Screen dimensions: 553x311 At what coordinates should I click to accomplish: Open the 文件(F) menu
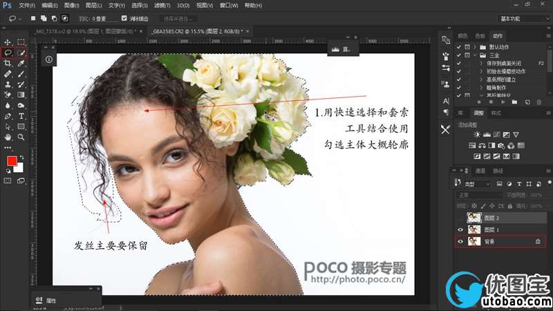(x=27, y=6)
